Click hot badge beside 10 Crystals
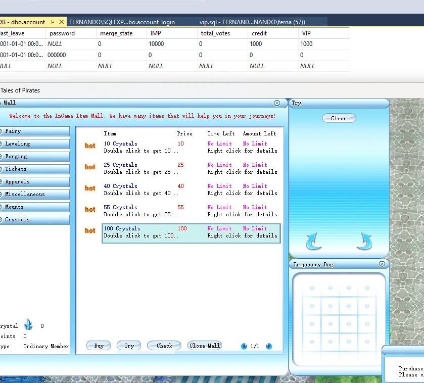Screen dimensions: 424x383 click(x=90, y=146)
